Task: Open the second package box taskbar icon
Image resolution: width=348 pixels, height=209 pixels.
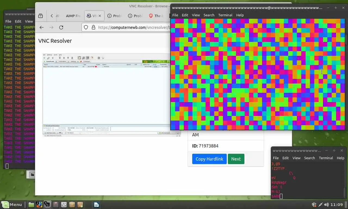Action: (80, 205)
